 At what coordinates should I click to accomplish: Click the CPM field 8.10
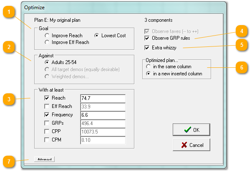coord(103,140)
